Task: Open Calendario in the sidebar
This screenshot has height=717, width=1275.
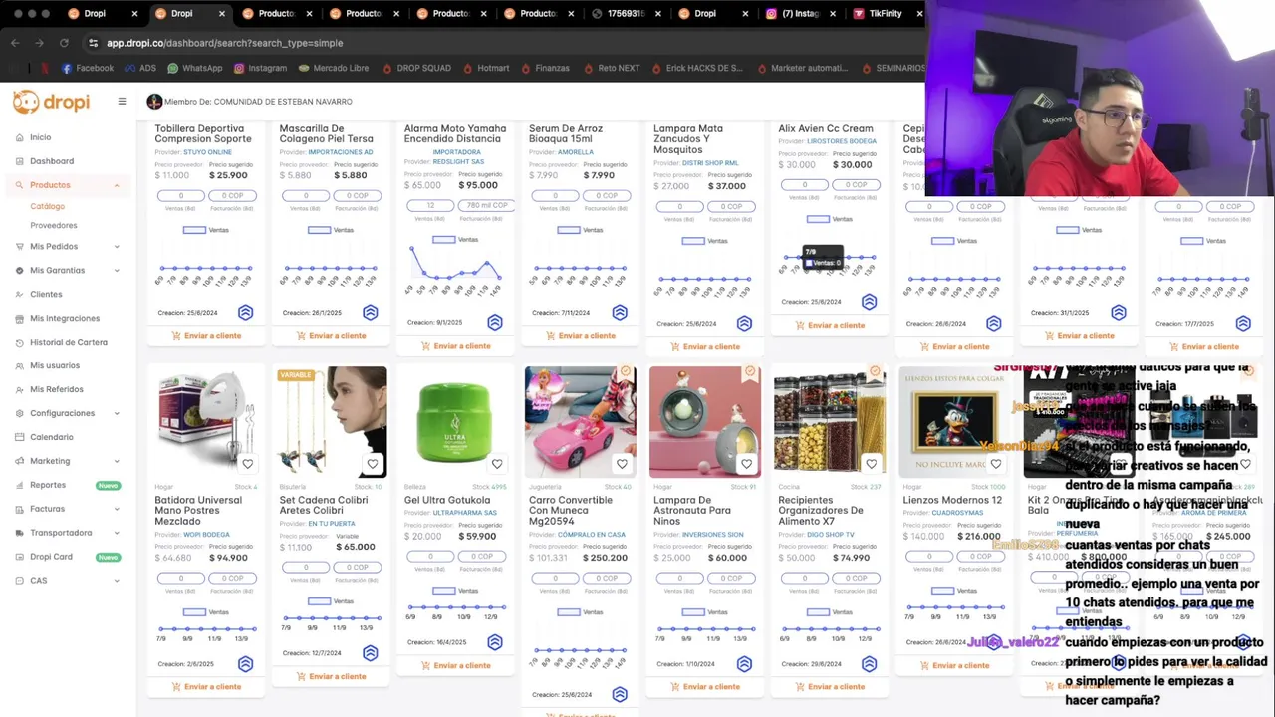Action: pyautogui.click(x=51, y=437)
